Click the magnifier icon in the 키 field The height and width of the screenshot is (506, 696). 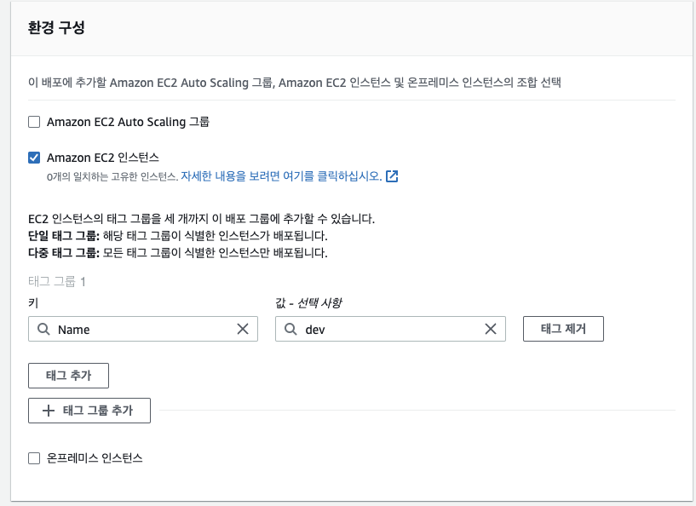coord(43,330)
